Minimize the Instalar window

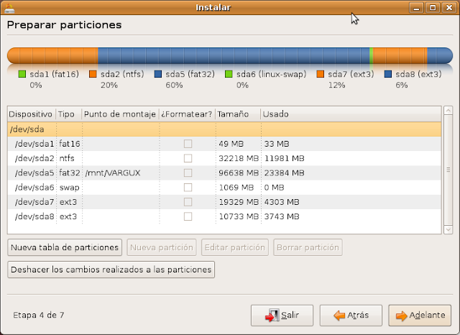416,8
